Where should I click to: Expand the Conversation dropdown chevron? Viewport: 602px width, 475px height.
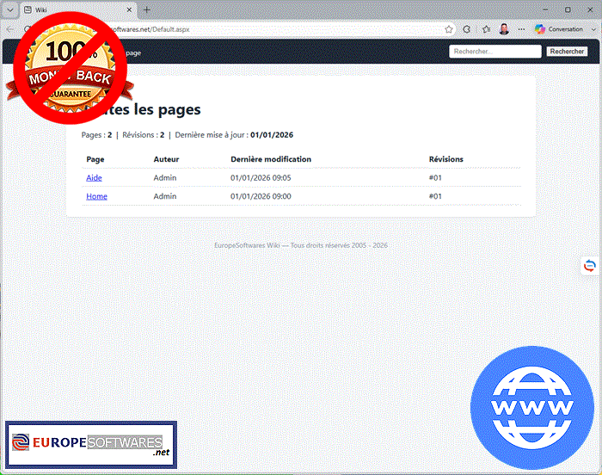click(x=593, y=29)
